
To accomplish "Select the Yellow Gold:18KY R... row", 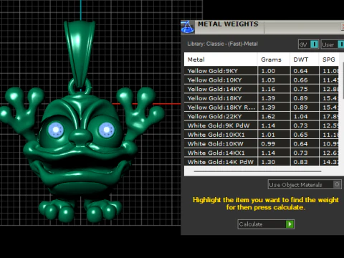I will point(262,107).
